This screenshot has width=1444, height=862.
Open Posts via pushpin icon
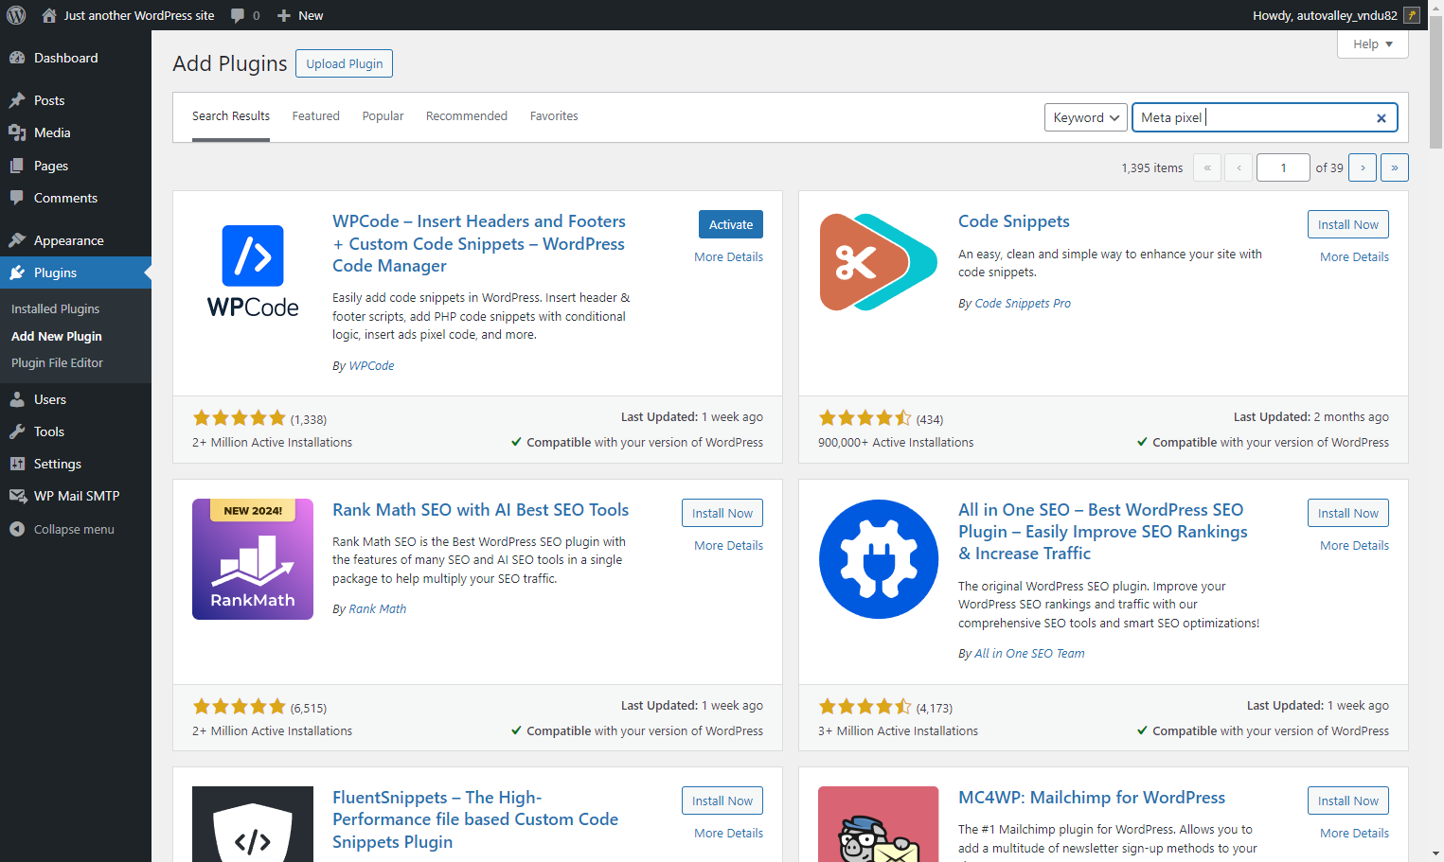17,100
